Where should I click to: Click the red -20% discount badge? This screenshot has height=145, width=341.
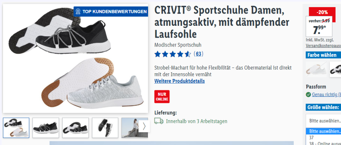click(322, 12)
